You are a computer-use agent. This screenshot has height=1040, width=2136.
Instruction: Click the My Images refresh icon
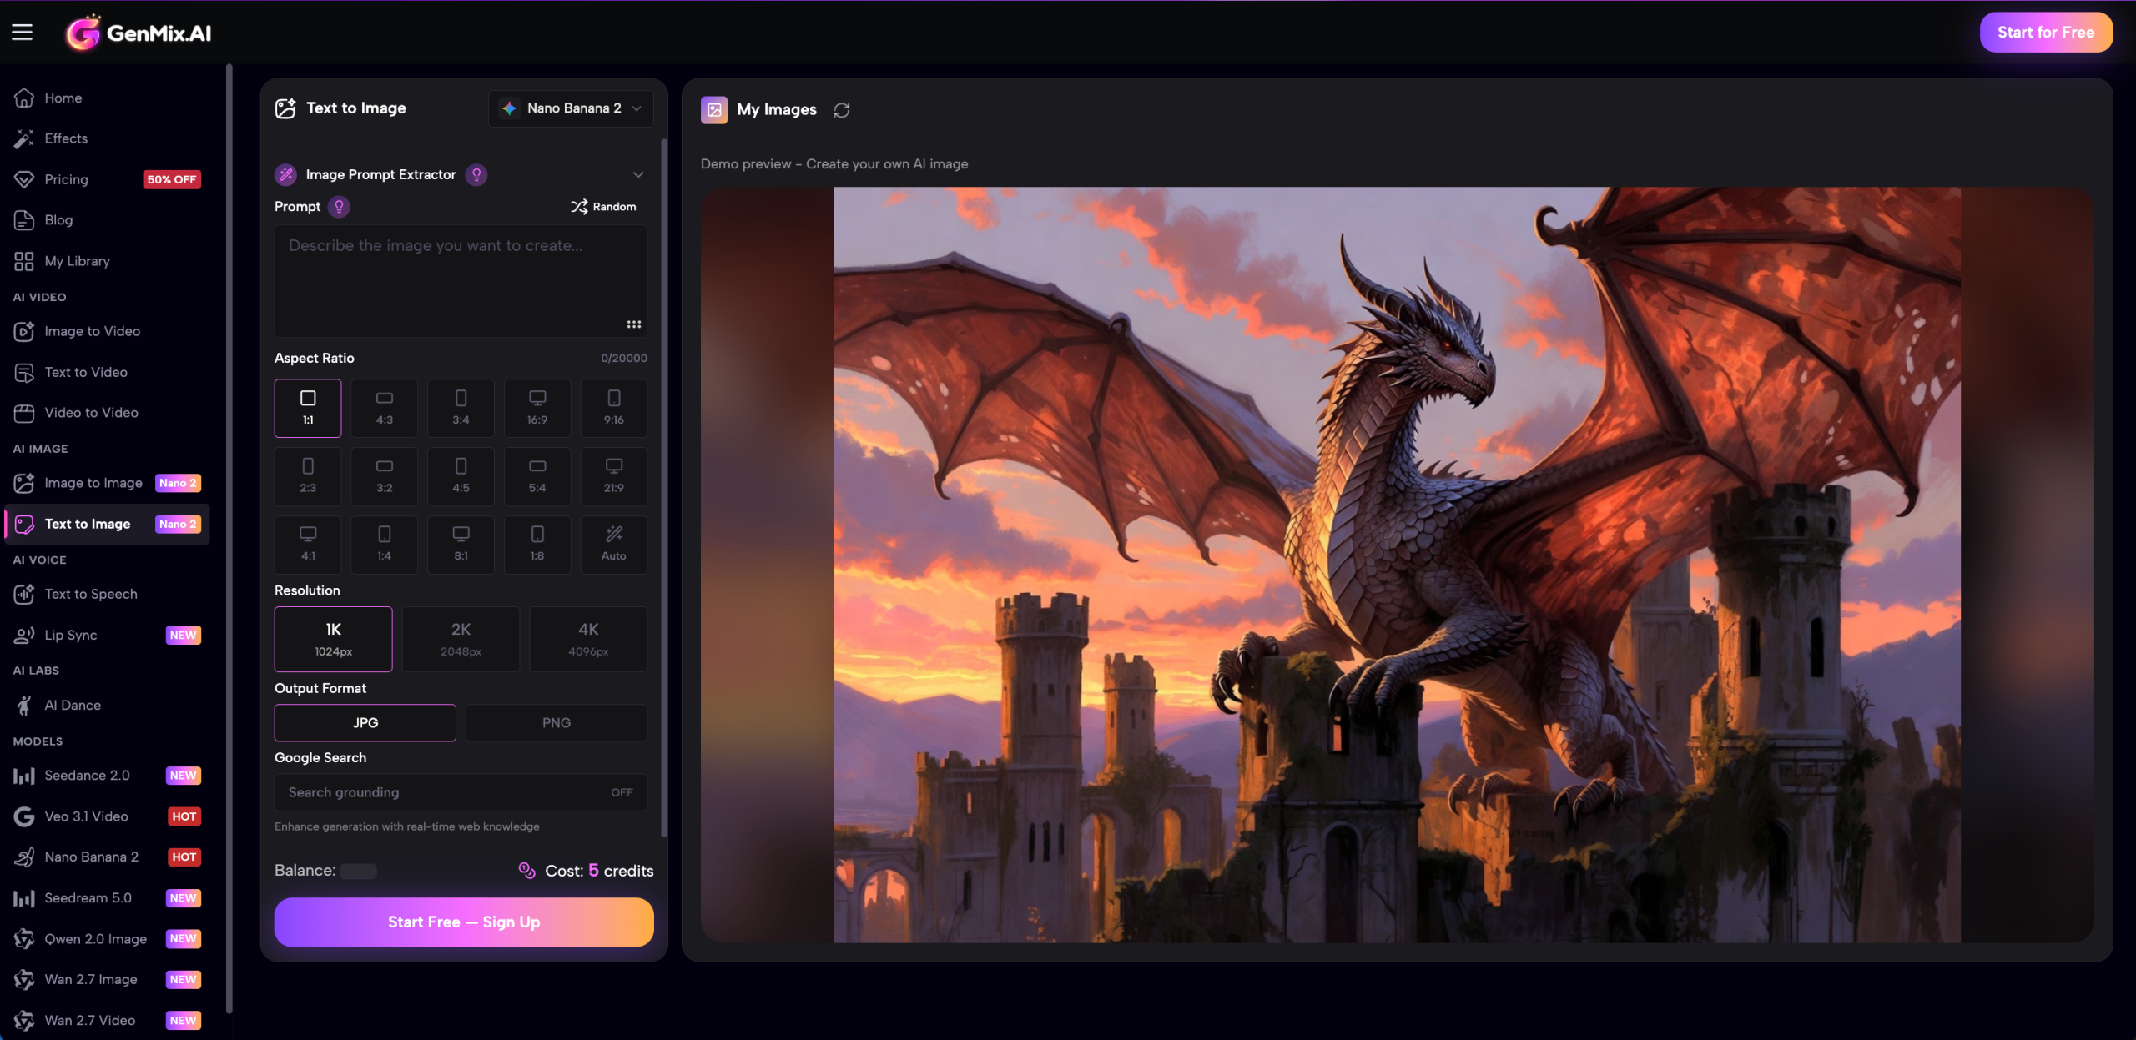click(841, 110)
